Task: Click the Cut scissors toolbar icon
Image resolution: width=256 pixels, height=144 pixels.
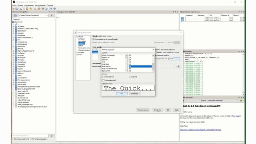Action: point(20,9)
